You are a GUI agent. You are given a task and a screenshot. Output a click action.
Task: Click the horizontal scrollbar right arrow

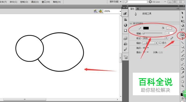[x=117, y=99]
